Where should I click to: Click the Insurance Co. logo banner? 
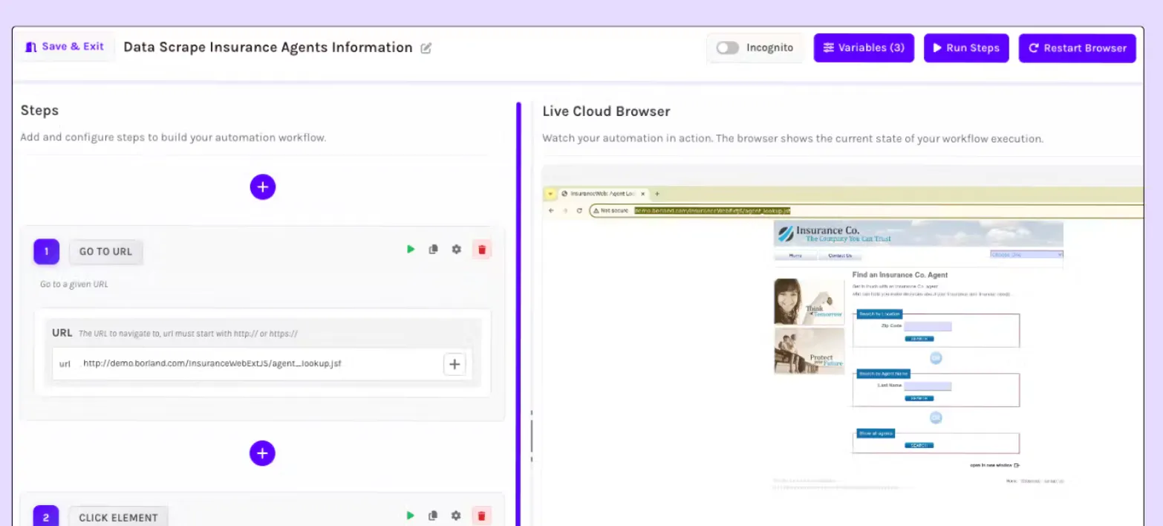[x=918, y=233]
